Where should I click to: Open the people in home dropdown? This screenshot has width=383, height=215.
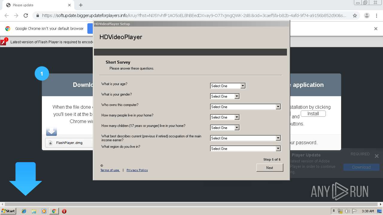click(225, 117)
